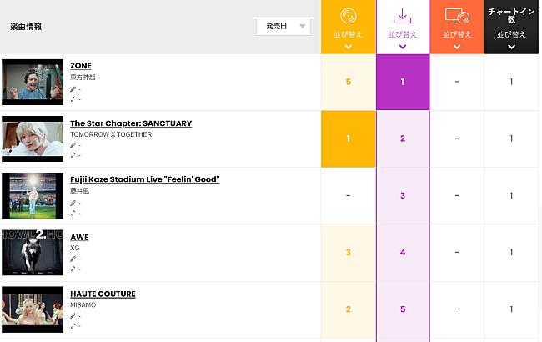Open the HAUTE COUTURE title link
The image size is (542, 342).
[x=103, y=294]
